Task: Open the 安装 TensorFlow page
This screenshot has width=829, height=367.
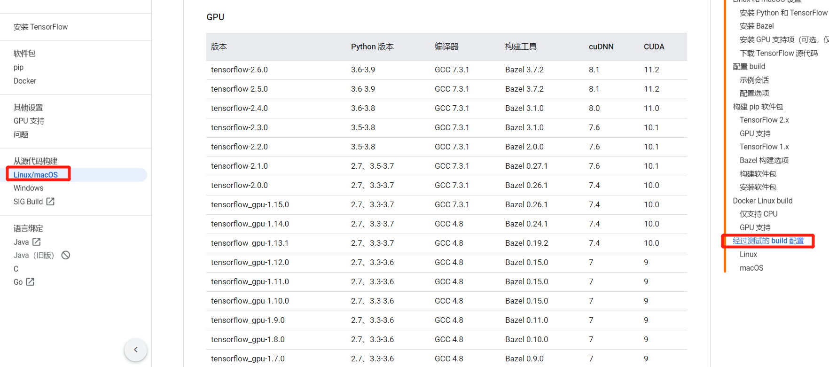Action: point(41,27)
